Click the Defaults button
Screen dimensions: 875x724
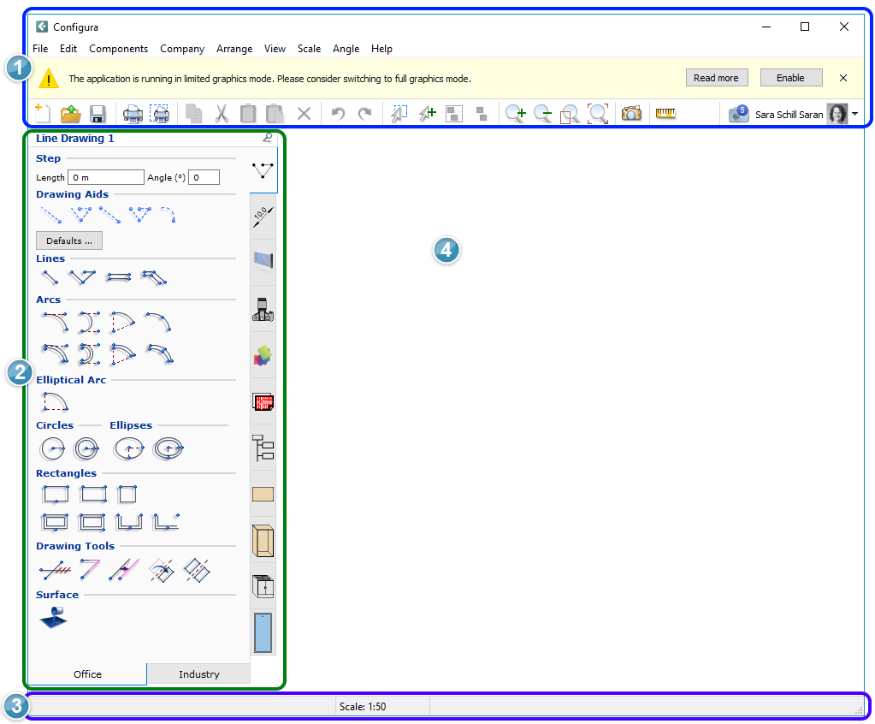pyautogui.click(x=69, y=240)
